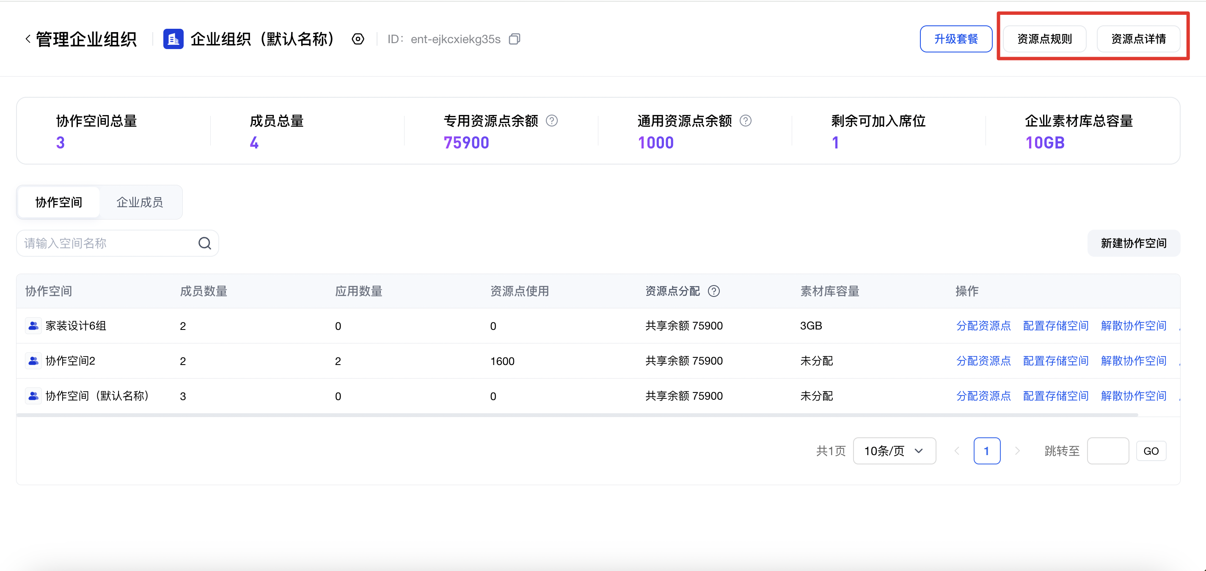Image resolution: width=1206 pixels, height=571 pixels.
Task: Click 分配资源点 for 协作空间2
Action: (983, 361)
